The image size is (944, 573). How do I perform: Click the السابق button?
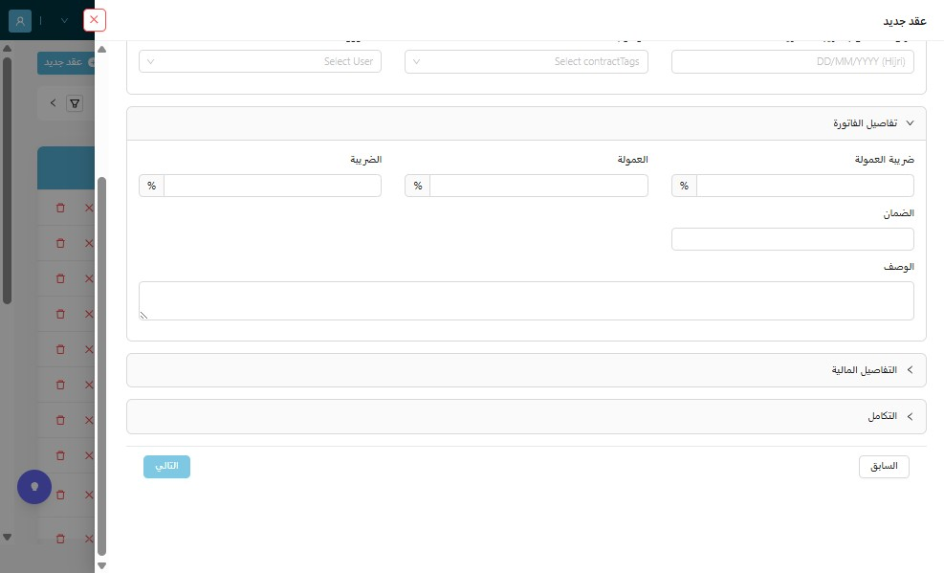884,467
